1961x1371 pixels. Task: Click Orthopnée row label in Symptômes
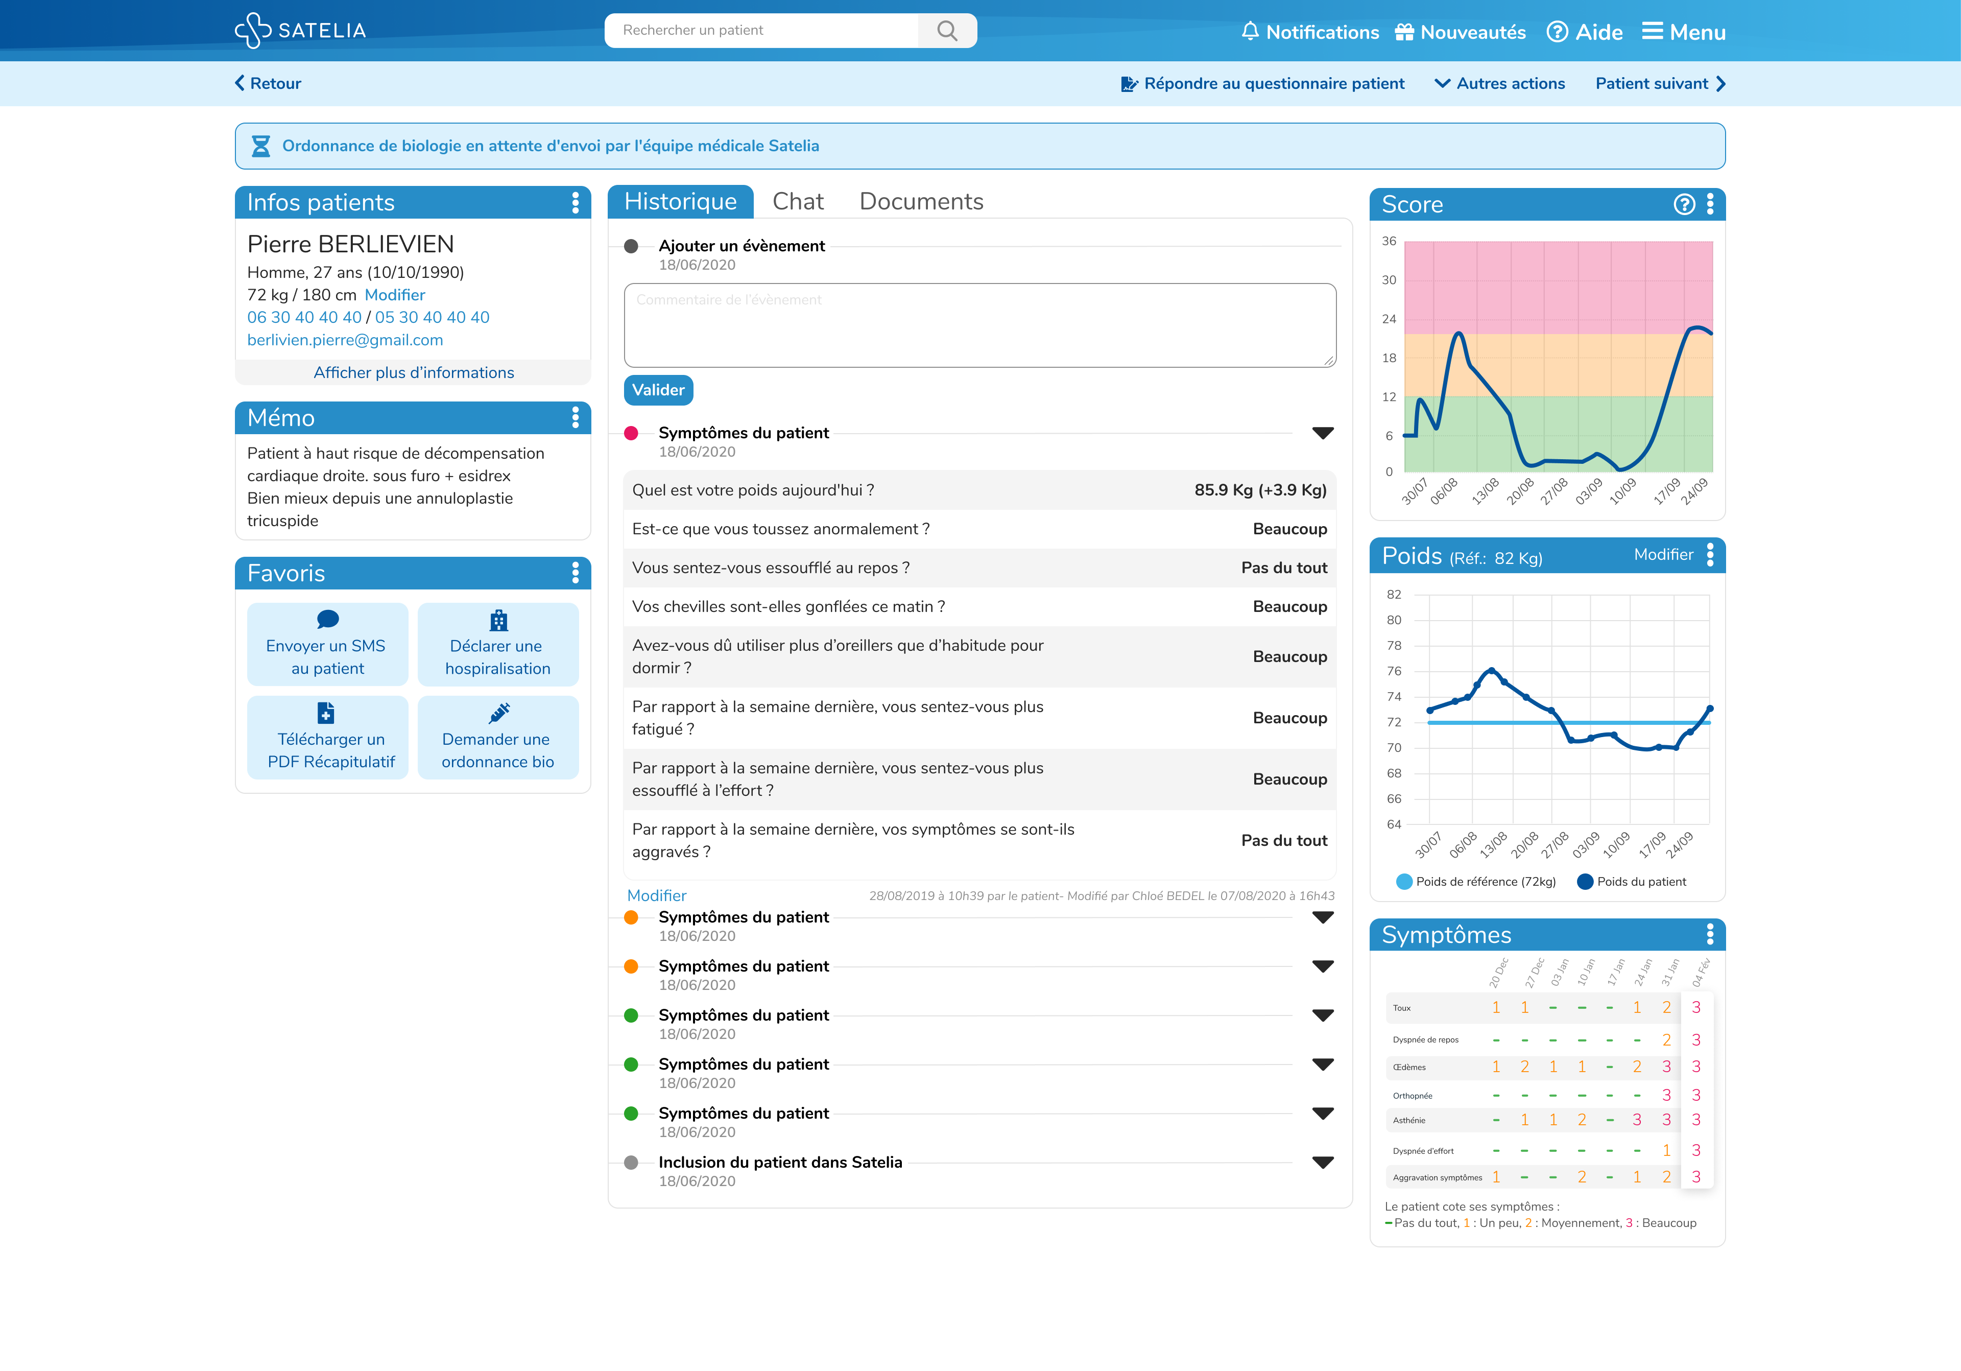pos(1412,1096)
